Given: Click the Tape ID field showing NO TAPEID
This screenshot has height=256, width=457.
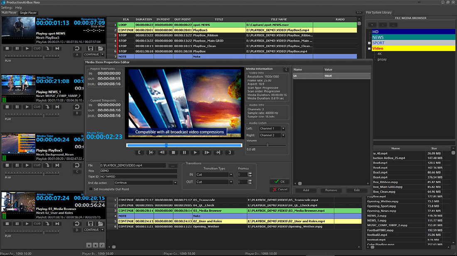Looking at the screenshot, I should click(x=139, y=177).
